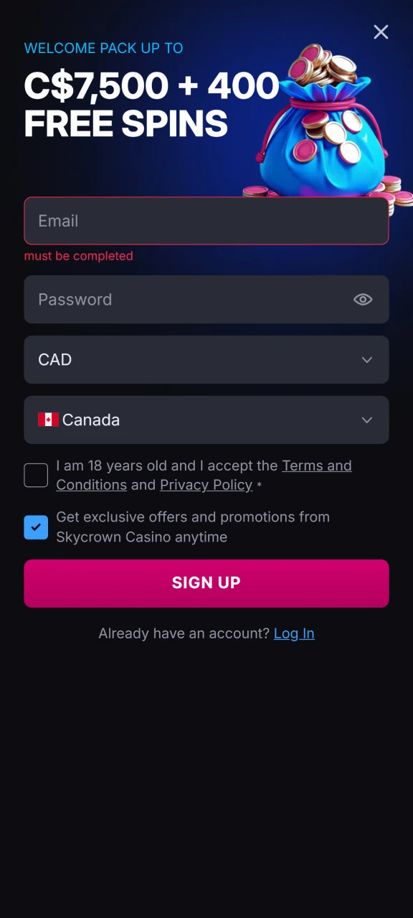The height and width of the screenshot is (918, 413).
Task: View the Privacy Policy
Action: (206, 485)
